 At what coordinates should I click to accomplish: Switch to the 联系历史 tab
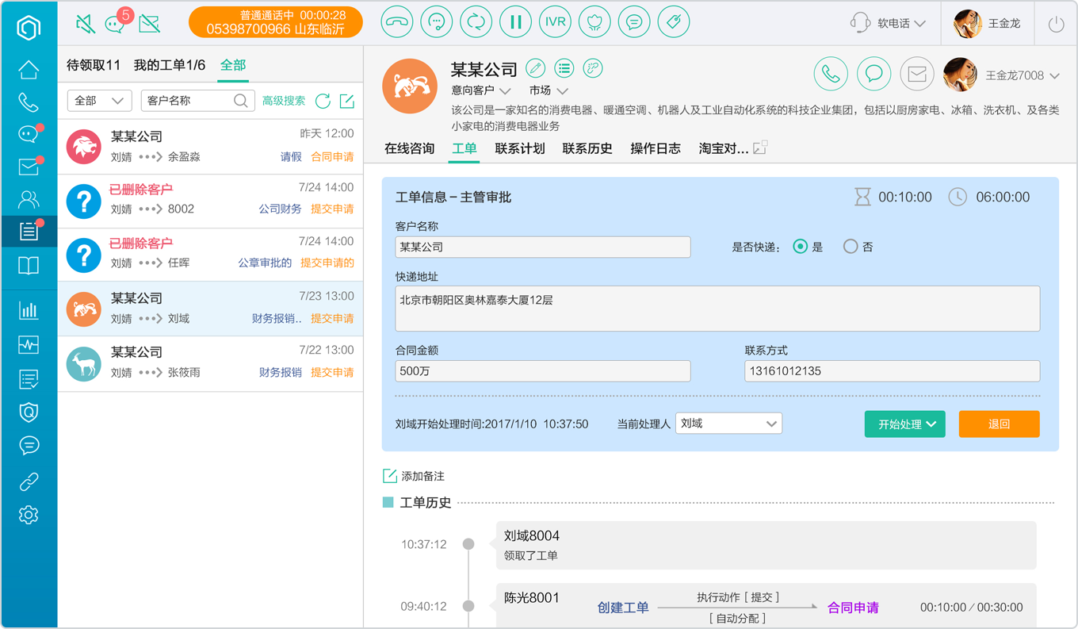click(x=587, y=148)
